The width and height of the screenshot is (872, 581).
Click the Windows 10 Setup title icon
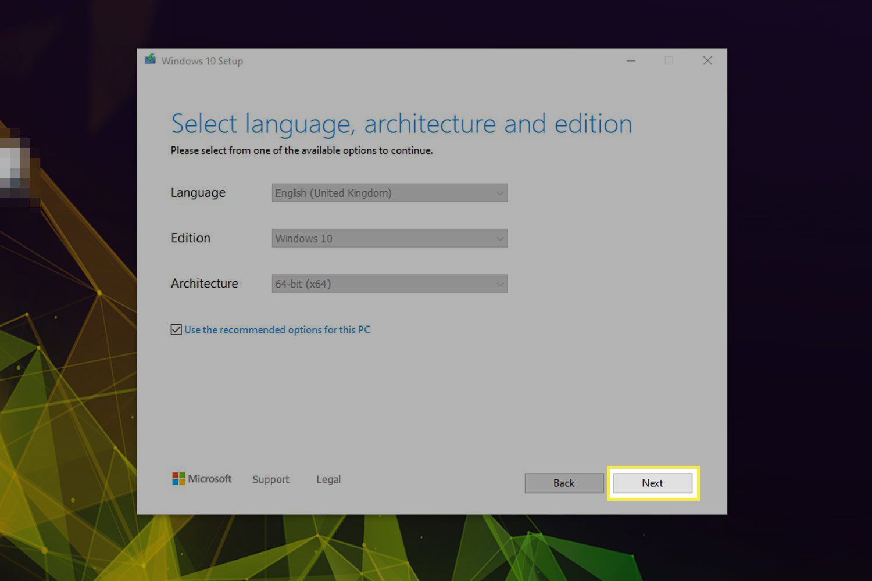click(x=151, y=60)
